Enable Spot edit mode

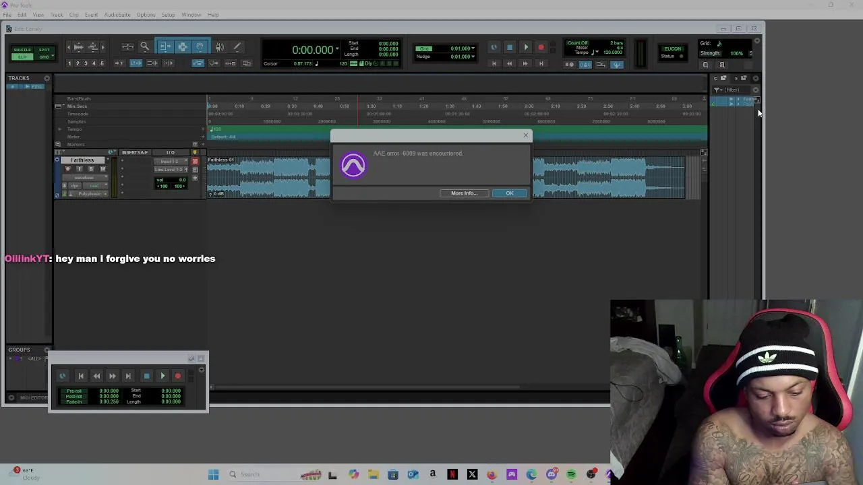click(x=44, y=50)
